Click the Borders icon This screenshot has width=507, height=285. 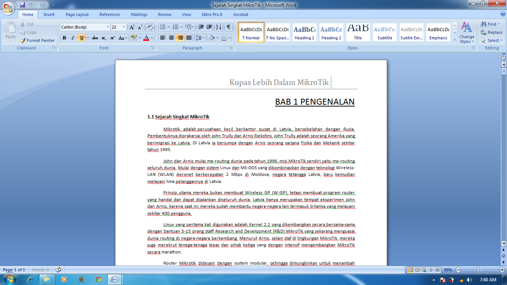pos(224,38)
